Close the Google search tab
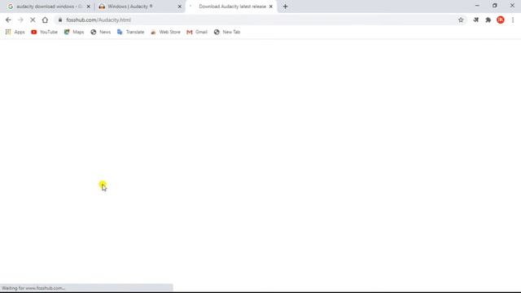The height and width of the screenshot is (293, 521). point(89,7)
